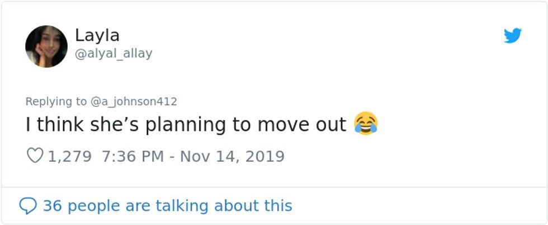Like the tweet with the heart icon

(35, 156)
